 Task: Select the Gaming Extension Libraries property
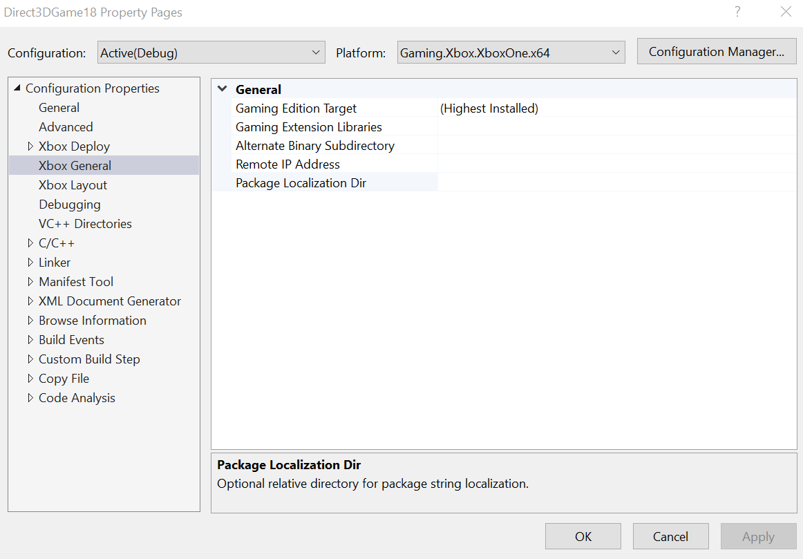tap(309, 127)
